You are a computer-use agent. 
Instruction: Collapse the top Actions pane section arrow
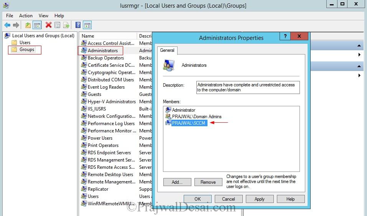click(359, 46)
